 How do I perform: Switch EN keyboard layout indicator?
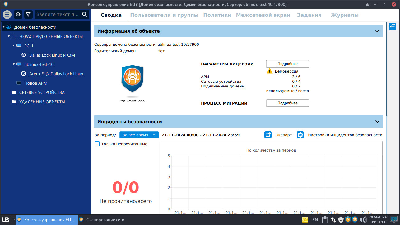[x=315, y=220]
